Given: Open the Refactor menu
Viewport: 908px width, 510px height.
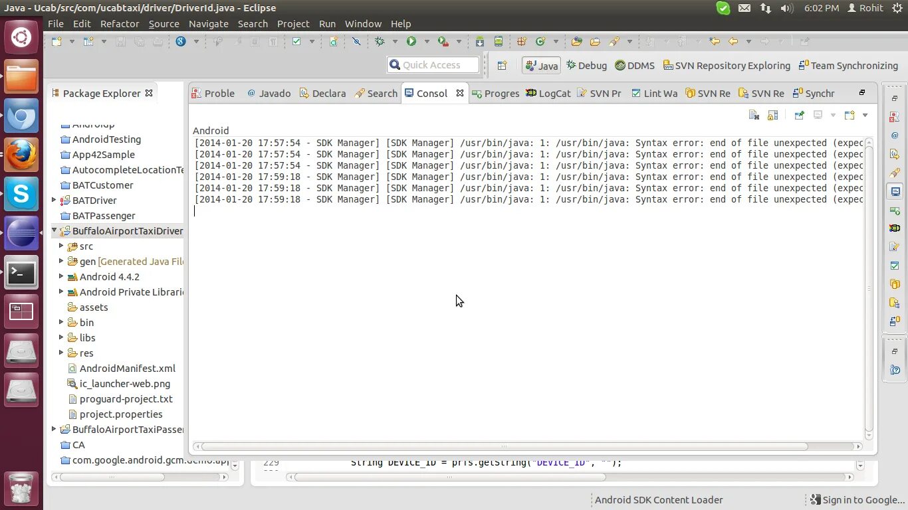Looking at the screenshot, I should coord(120,23).
